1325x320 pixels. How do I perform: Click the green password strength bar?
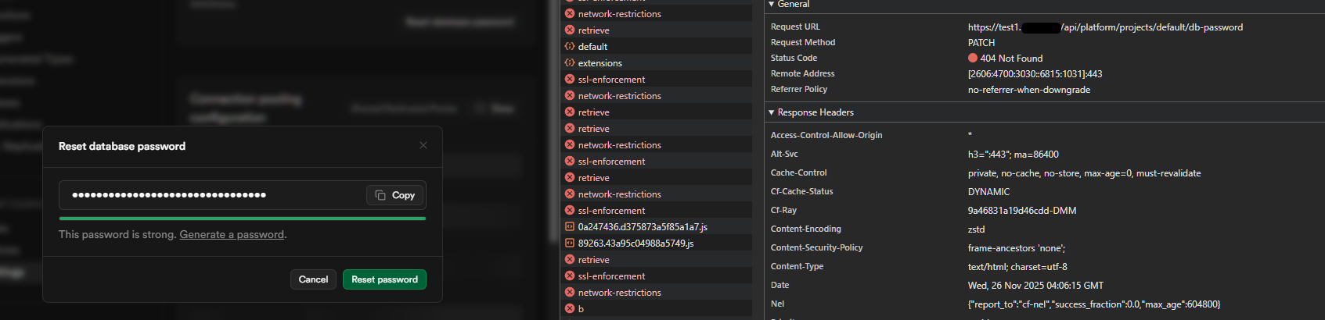[x=243, y=219]
